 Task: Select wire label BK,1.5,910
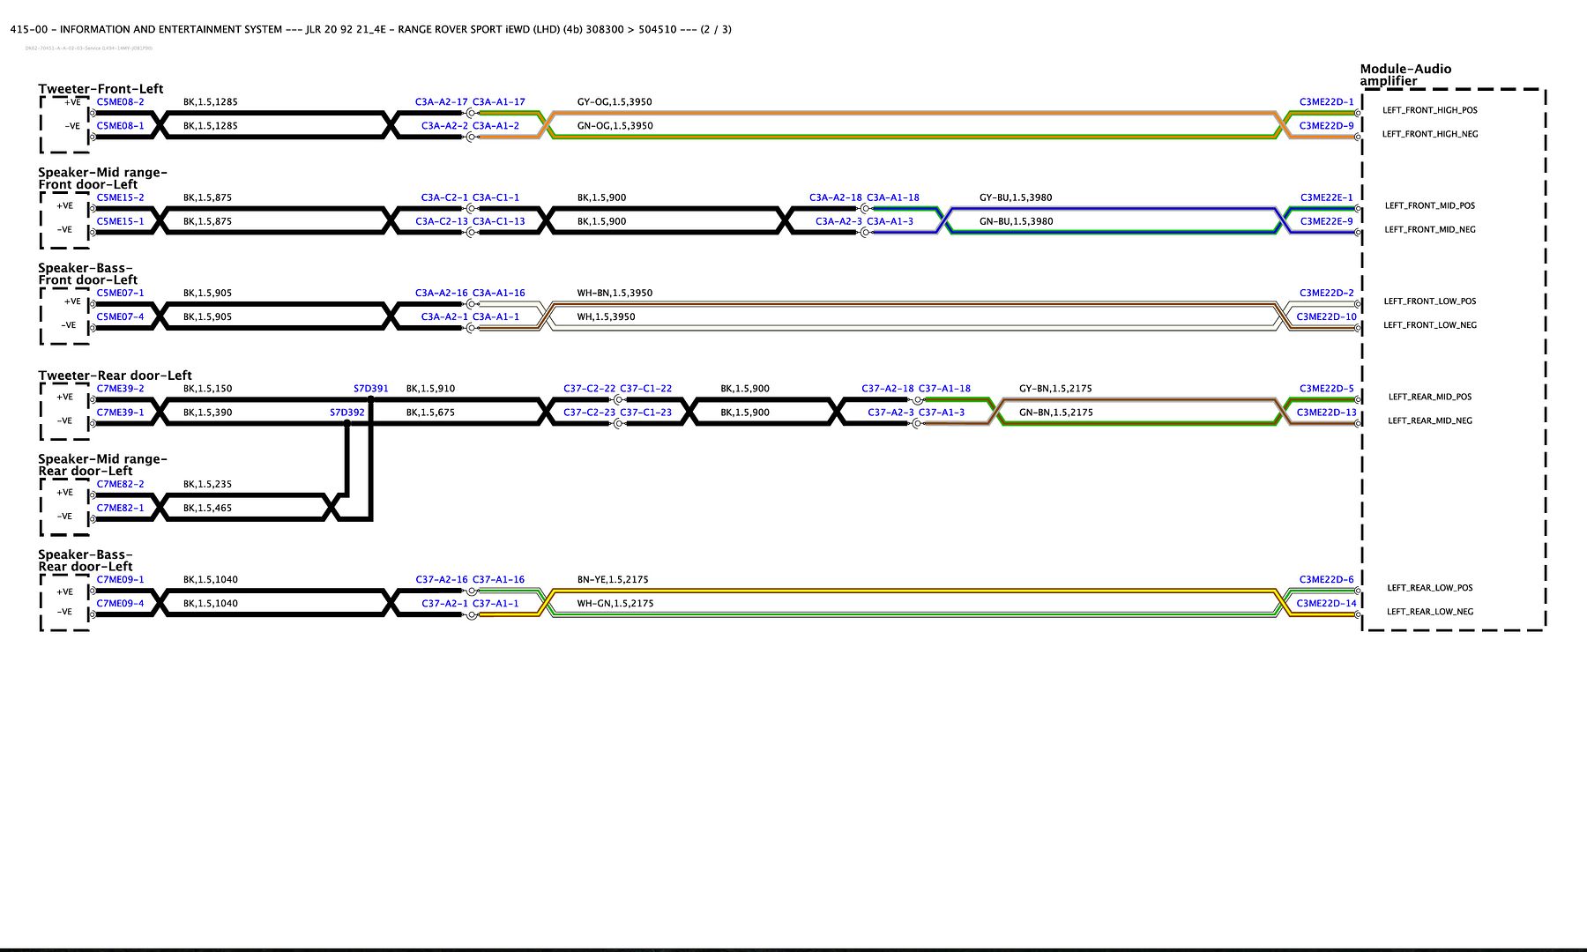tap(430, 388)
